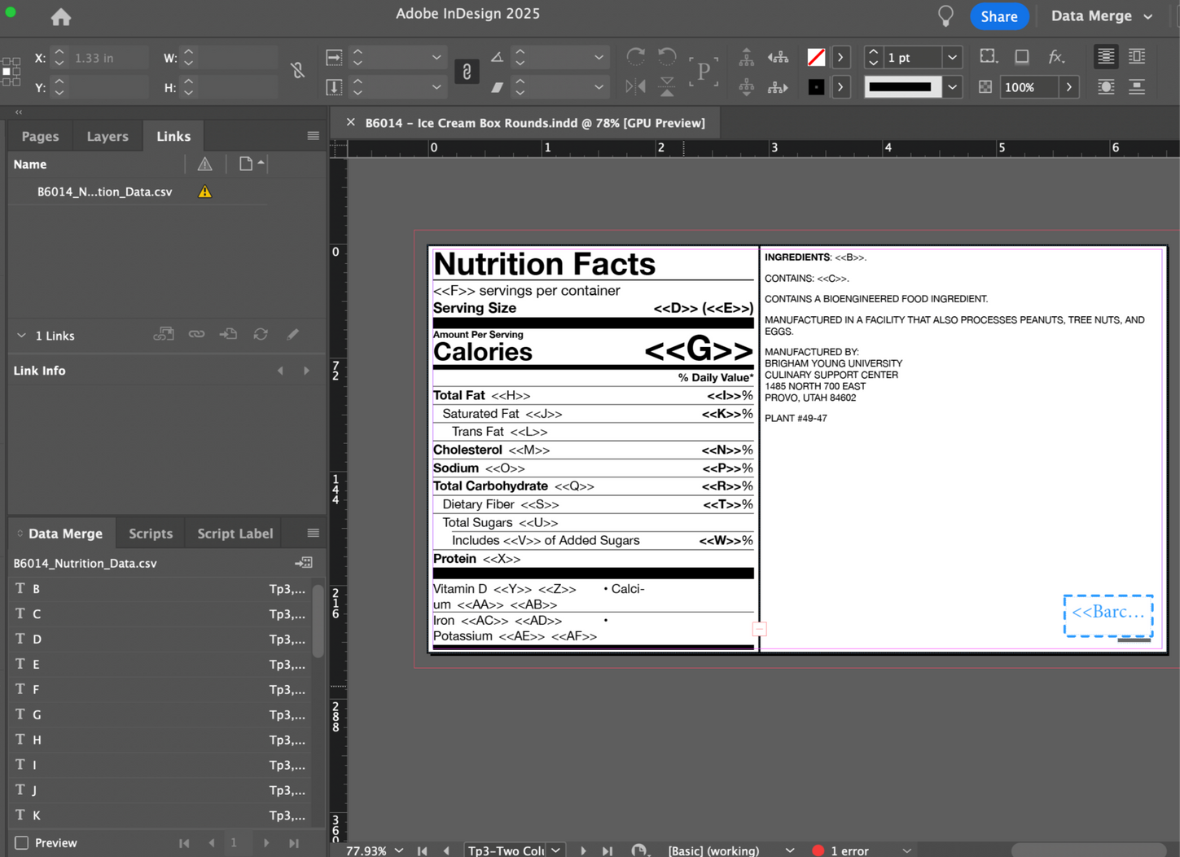
Task: Toggle constrain proportions for width and height
Action: pos(298,71)
